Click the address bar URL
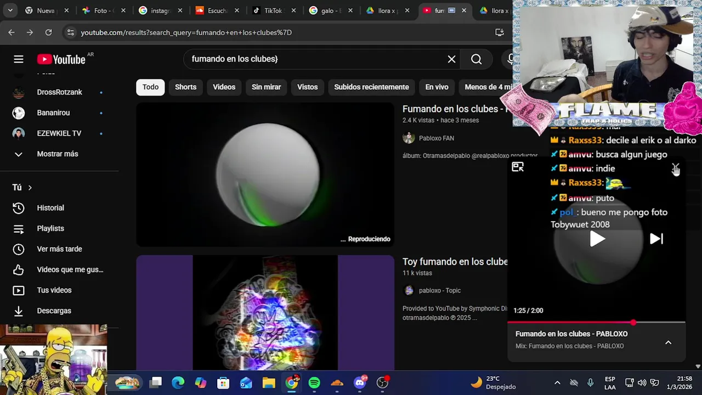This screenshot has height=395, width=702. (x=186, y=32)
